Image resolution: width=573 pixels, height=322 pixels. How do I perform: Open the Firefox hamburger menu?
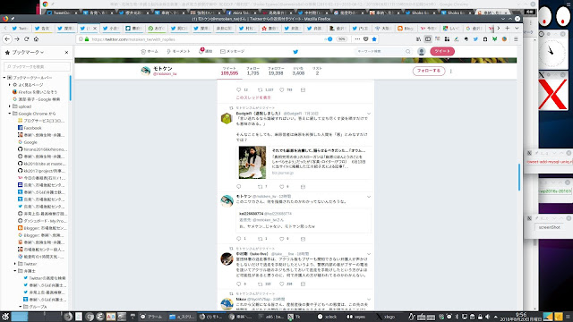[x=516, y=39]
